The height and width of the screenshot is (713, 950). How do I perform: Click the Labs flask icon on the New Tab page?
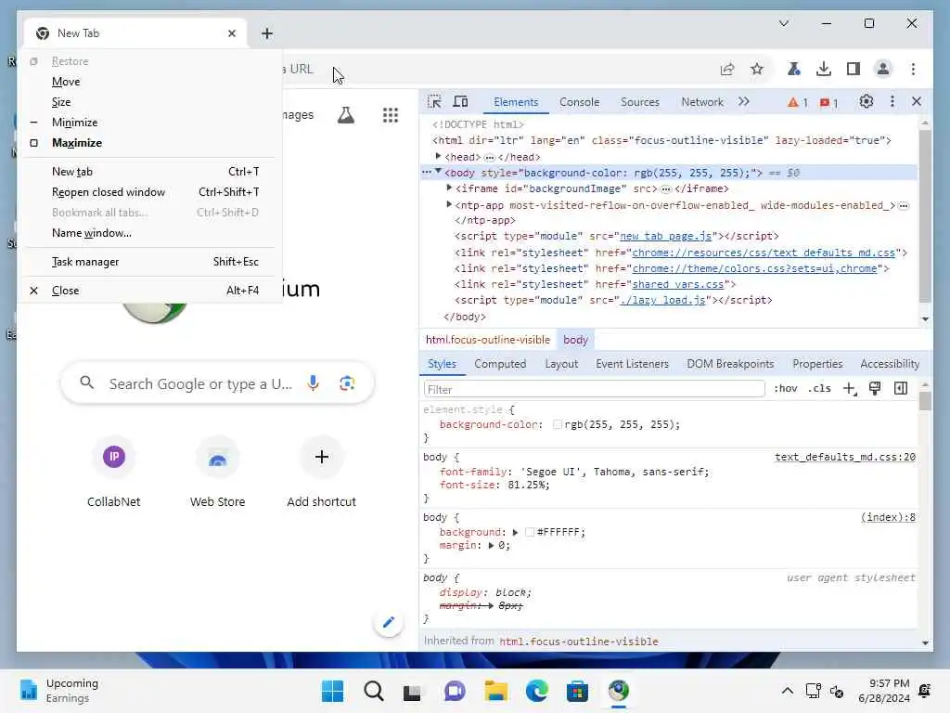tap(346, 114)
